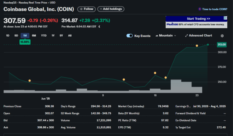This screenshot has width=233, height=136.
Task: Click the plus Add holdings button
Action: tap(111, 9)
